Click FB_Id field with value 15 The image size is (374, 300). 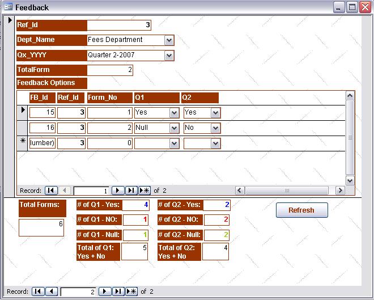(x=42, y=112)
